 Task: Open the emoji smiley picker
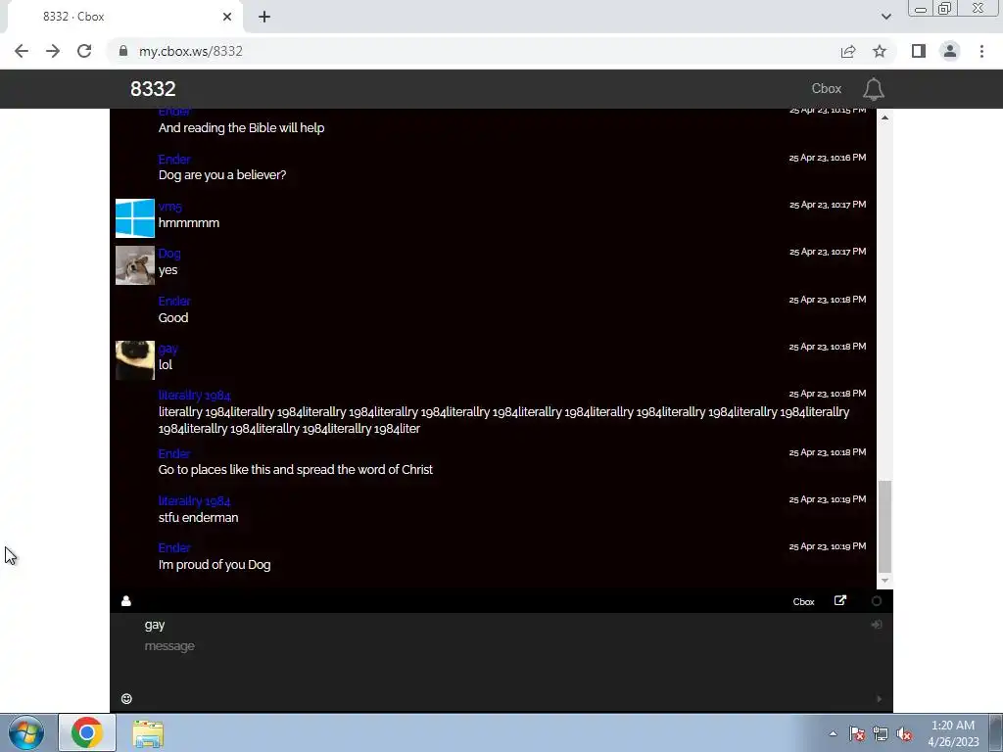click(126, 698)
